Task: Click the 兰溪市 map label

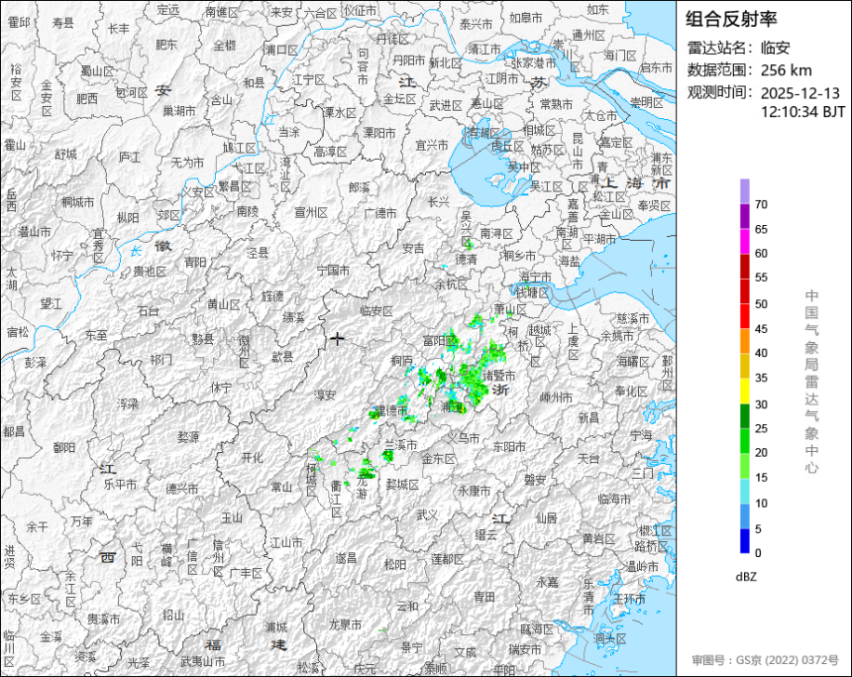Action: click(x=400, y=445)
